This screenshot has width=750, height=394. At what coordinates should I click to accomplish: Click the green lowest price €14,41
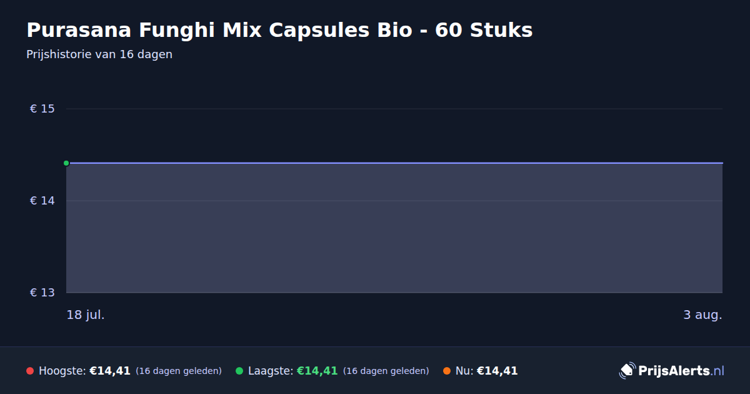pyautogui.click(x=317, y=371)
